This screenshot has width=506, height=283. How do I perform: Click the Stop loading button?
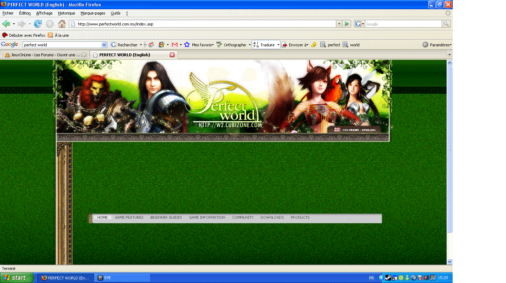[50, 24]
